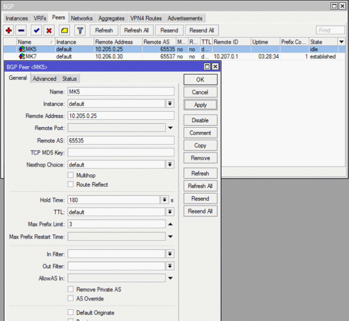Toggle the Multihop checkbox
The width and height of the screenshot is (349, 321).
(x=70, y=175)
